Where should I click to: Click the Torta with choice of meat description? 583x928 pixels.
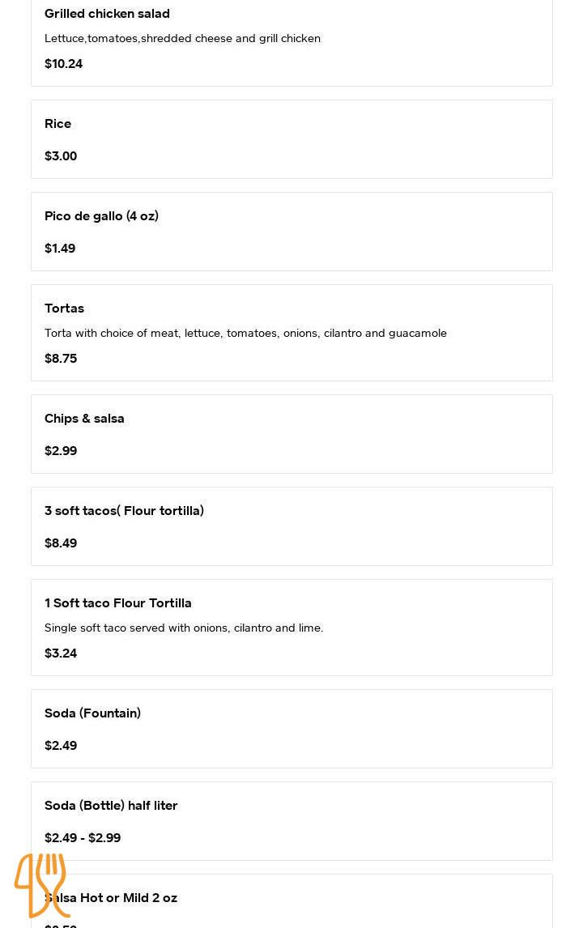[x=245, y=333]
